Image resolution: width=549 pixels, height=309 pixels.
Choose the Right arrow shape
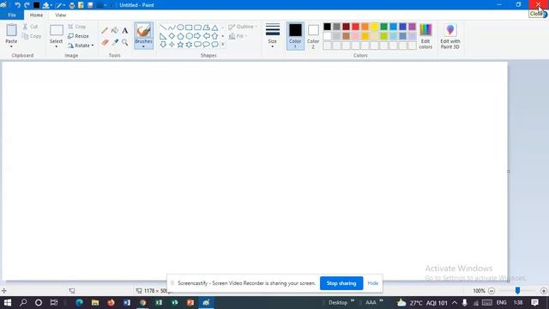197,36
